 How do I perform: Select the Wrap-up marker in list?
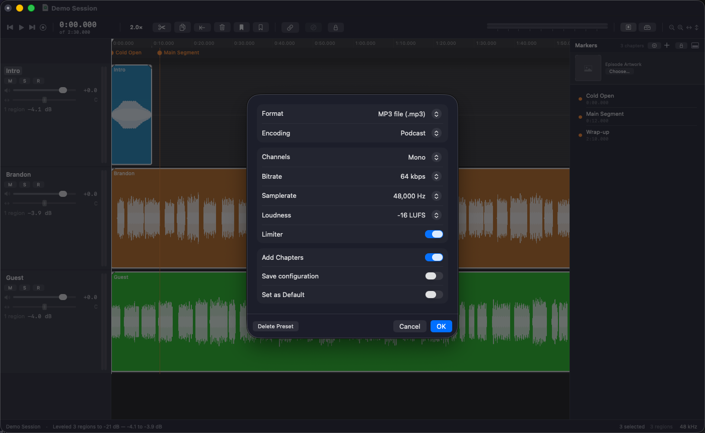tap(638, 134)
